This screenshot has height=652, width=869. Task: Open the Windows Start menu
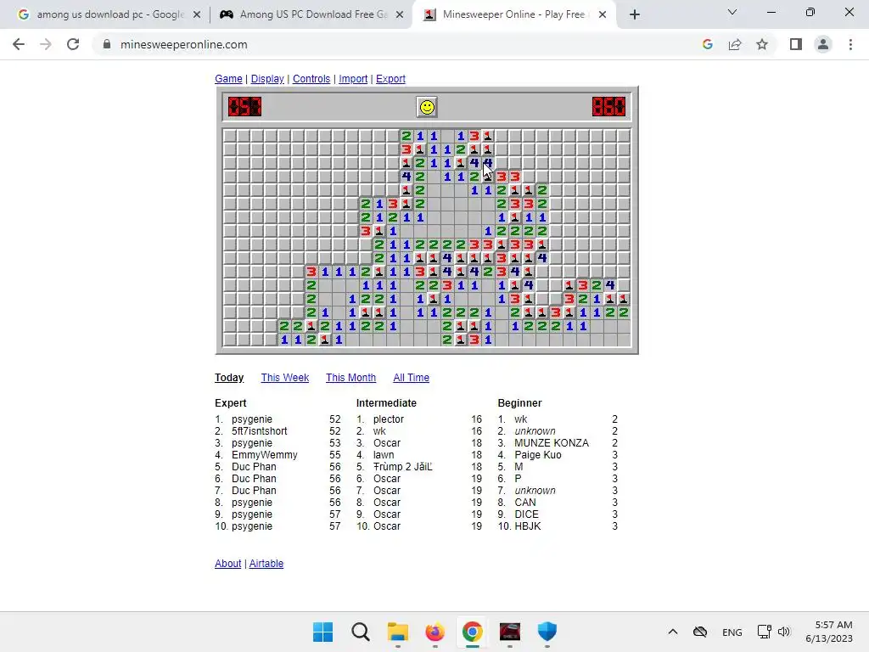coord(322,632)
